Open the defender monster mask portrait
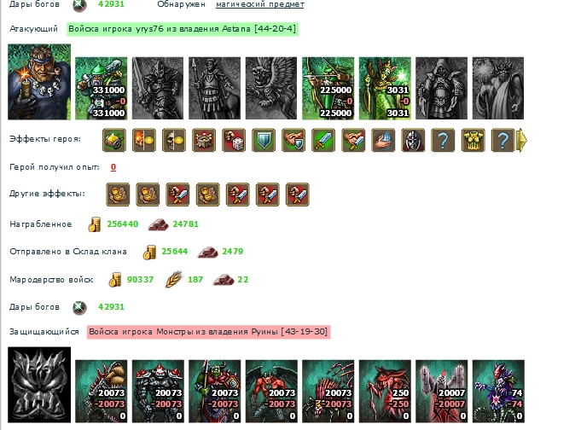581x430 pixels. click(x=39, y=385)
